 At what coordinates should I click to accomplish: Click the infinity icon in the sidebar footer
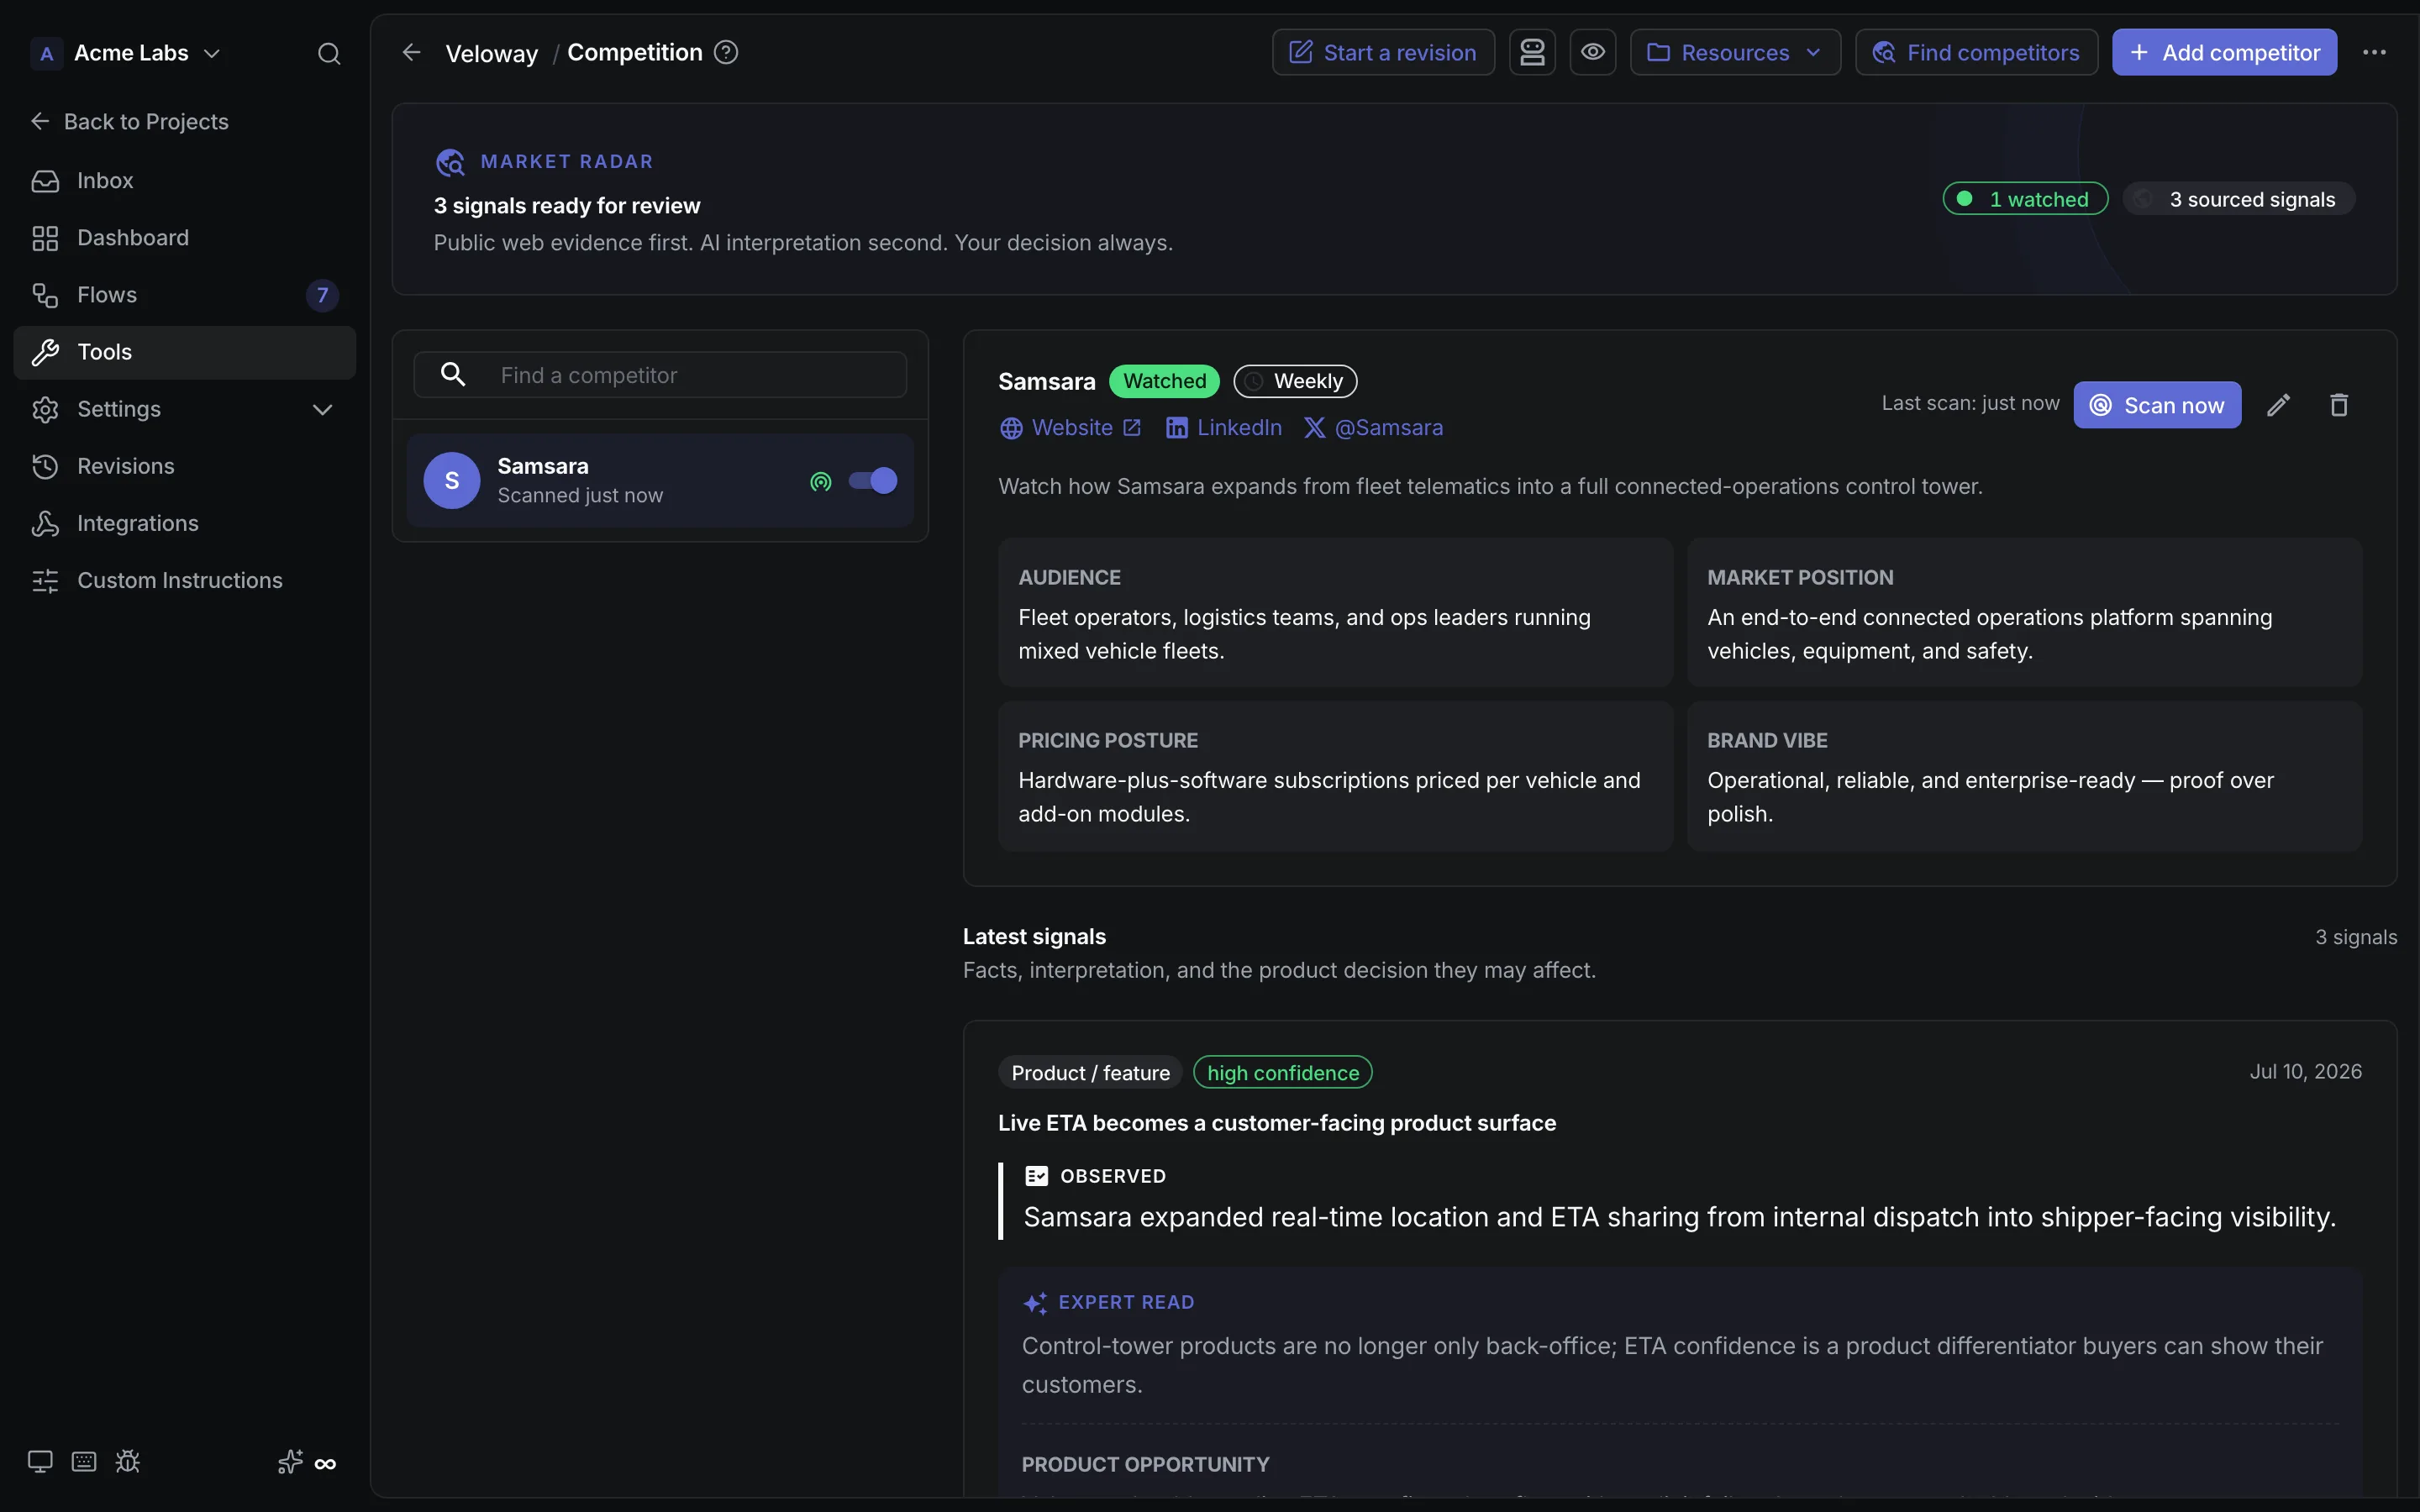pyautogui.click(x=325, y=1464)
